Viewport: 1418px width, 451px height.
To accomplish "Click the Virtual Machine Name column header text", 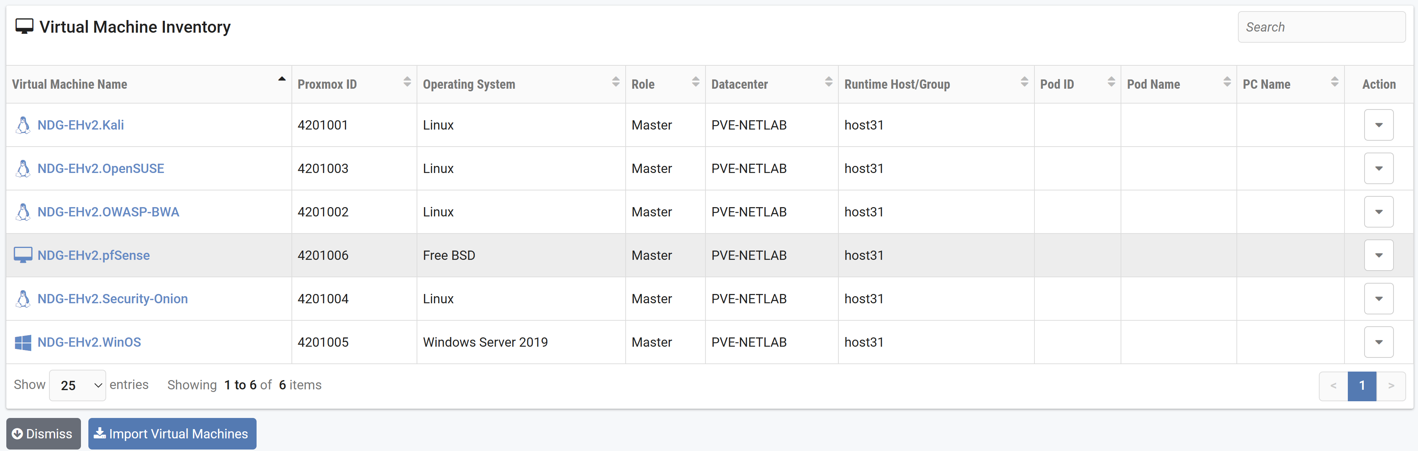I will pos(69,85).
